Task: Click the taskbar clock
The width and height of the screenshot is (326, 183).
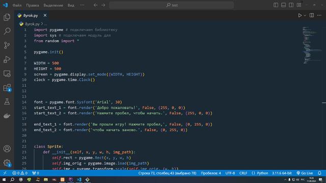Action: [x=311, y=179]
